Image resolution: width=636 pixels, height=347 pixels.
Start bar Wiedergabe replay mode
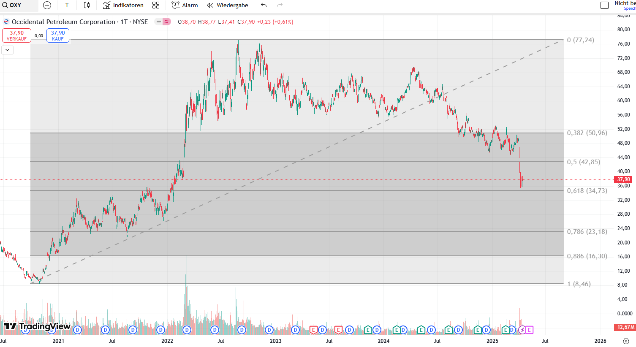tap(228, 5)
